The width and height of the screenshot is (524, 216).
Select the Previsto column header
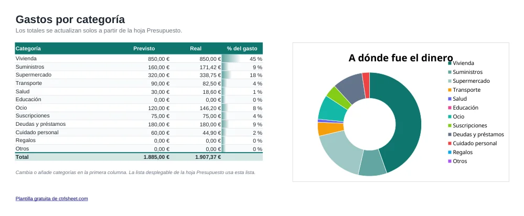(144, 48)
